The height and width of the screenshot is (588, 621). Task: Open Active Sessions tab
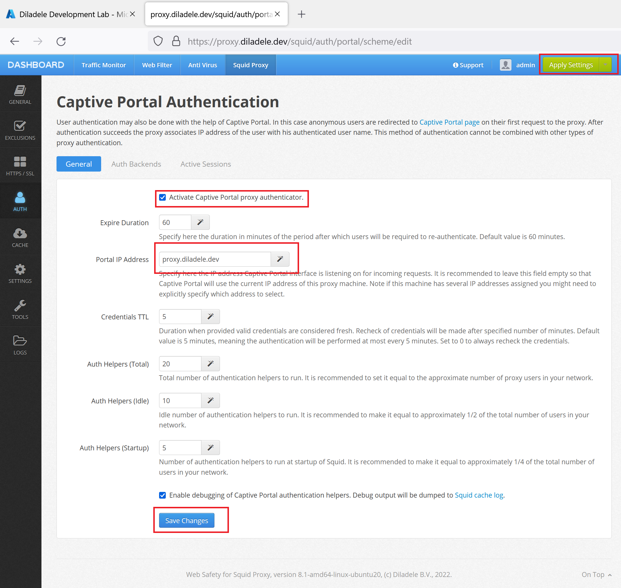point(205,164)
